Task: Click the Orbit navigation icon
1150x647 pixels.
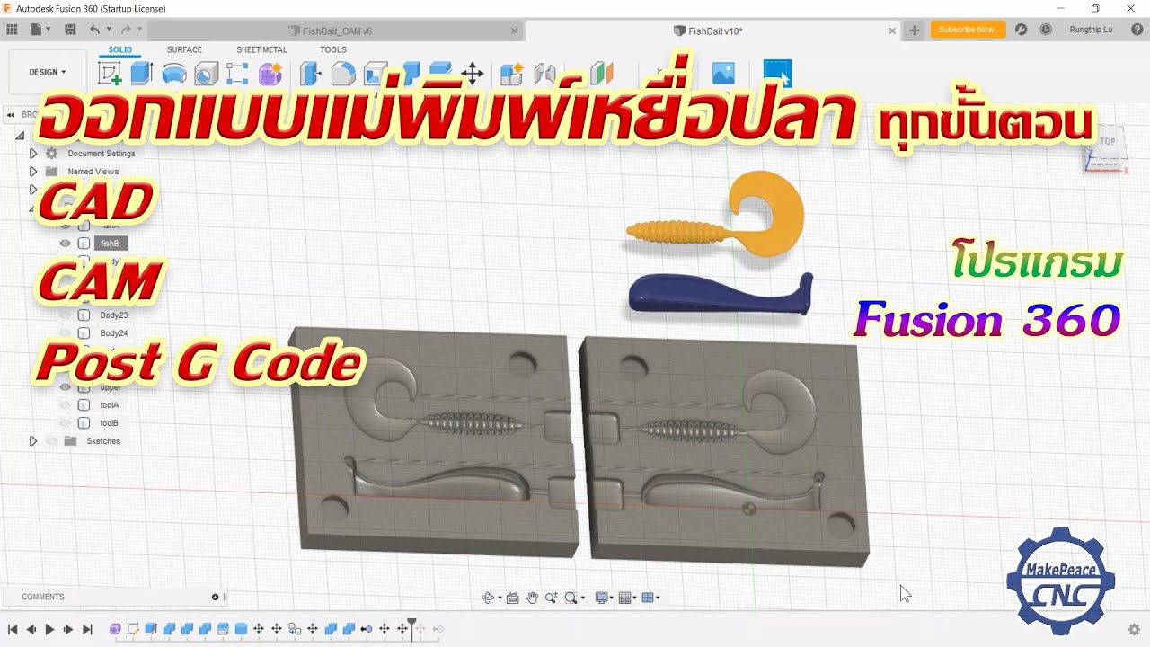Action: click(x=488, y=598)
